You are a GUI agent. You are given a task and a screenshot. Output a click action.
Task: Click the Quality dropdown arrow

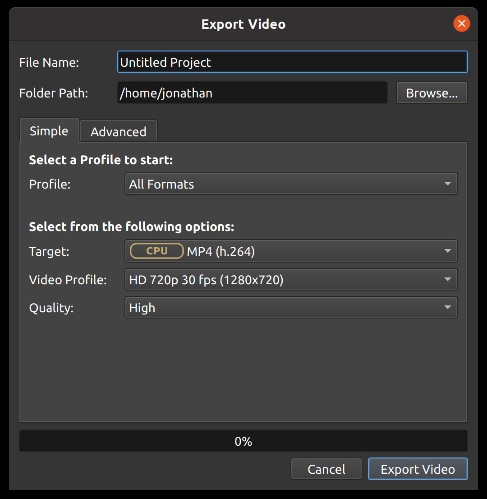pos(448,307)
